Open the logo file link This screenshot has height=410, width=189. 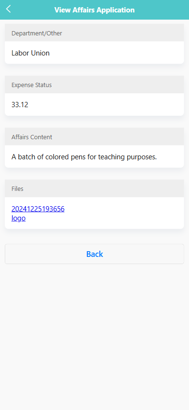coord(19,218)
